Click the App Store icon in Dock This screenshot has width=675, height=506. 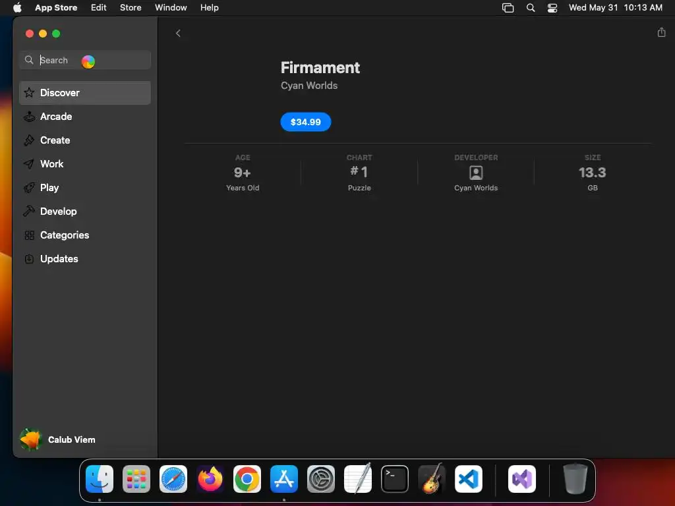point(284,479)
